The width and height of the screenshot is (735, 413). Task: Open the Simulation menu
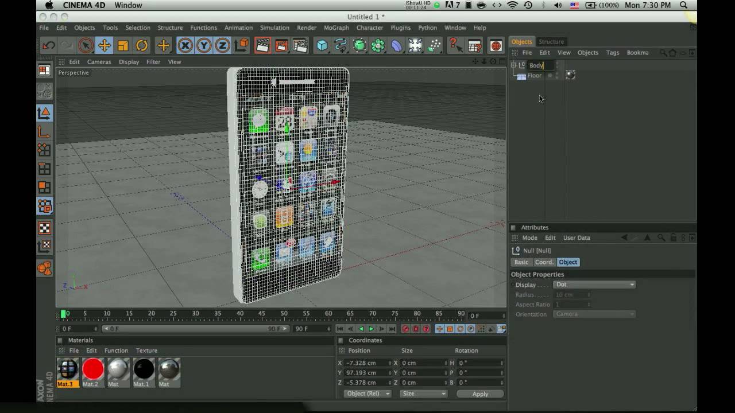coord(274,28)
